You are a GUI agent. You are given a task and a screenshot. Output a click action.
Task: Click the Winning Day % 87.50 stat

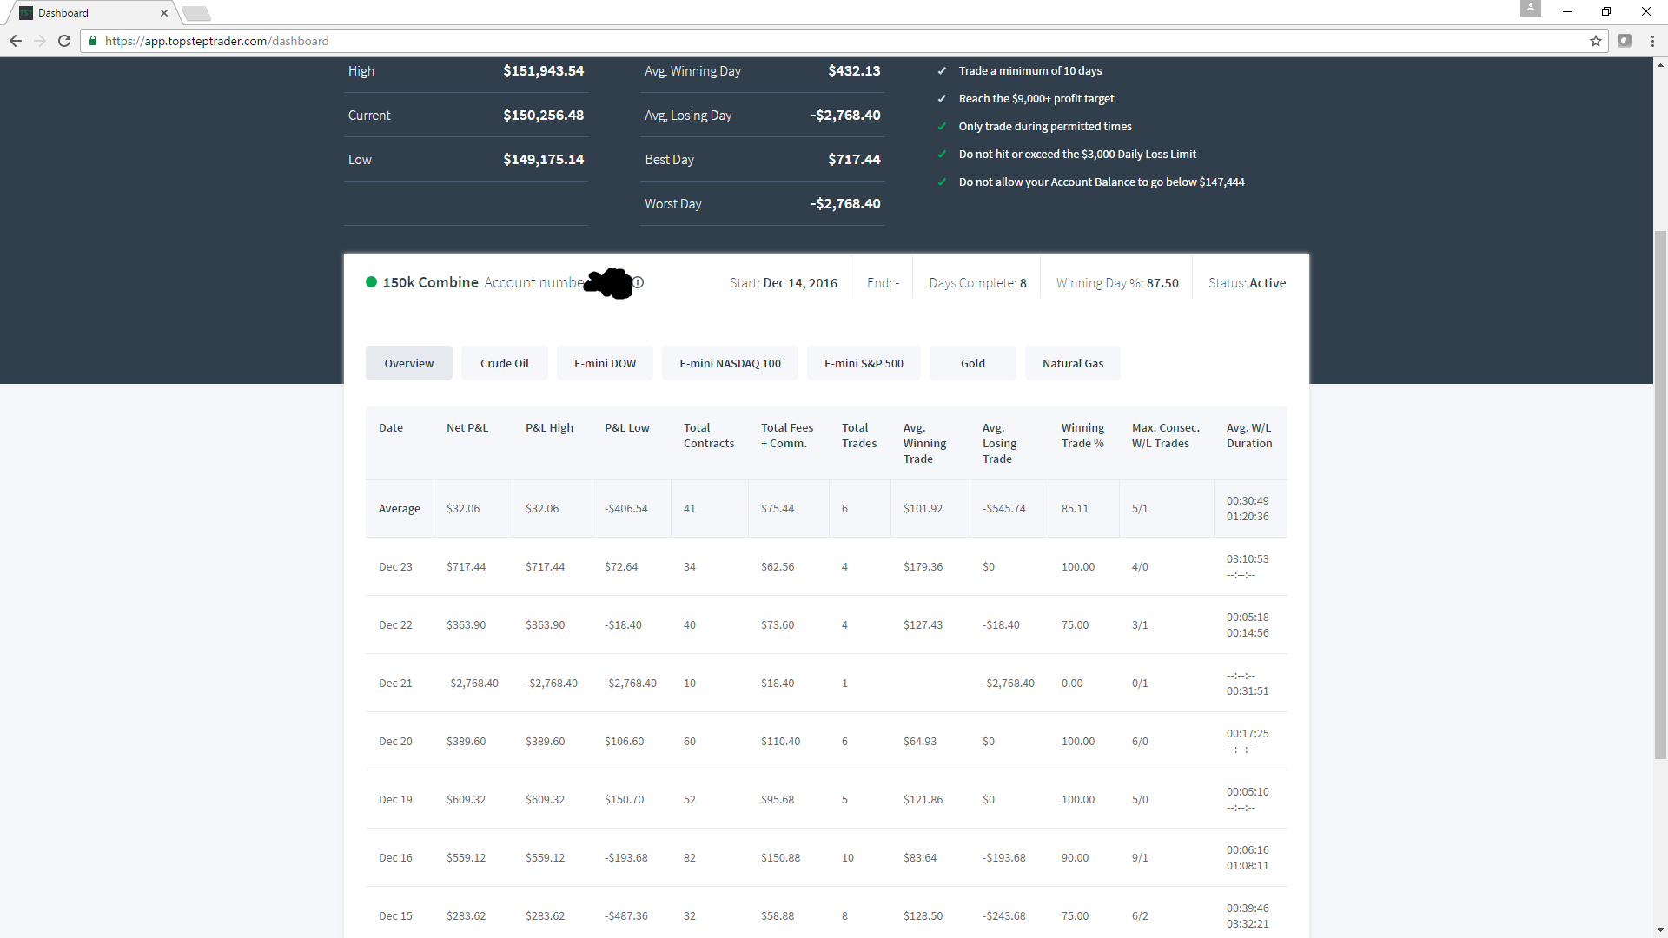(1117, 283)
